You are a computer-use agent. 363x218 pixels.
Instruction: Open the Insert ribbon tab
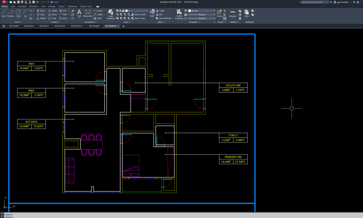coord(13,7)
